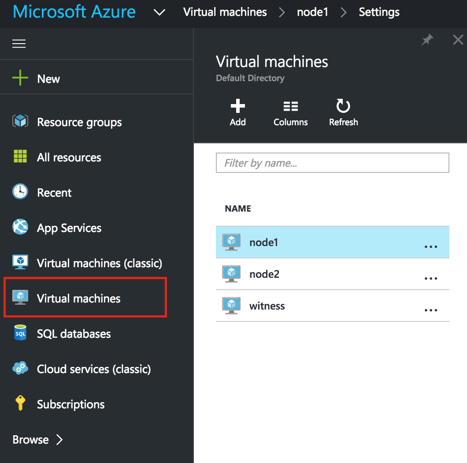Open Subscriptions in the sidebar
This screenshot has width=467, height=463.
pos(70,404)
